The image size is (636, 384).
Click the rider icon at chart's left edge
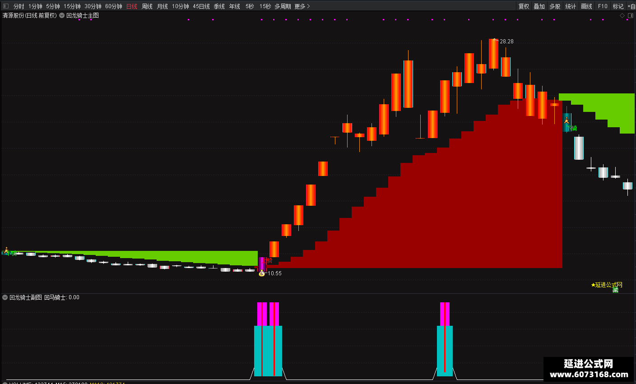click(6, 250)
